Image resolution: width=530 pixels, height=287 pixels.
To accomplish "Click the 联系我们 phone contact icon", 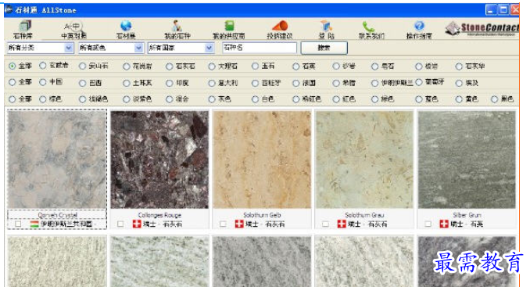I will pyautogui.click(x=368, y=27).
